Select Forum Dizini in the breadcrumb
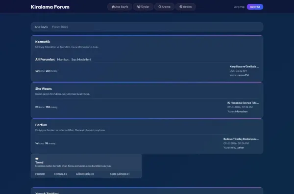Viewport: 294px width, 194px height. click(60, 27)
